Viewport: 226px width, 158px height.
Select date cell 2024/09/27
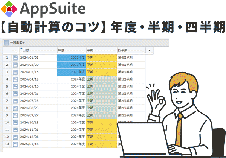[38, 115]
